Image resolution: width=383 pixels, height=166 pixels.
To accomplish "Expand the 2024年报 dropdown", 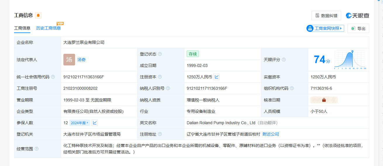I will coord(79,123).
